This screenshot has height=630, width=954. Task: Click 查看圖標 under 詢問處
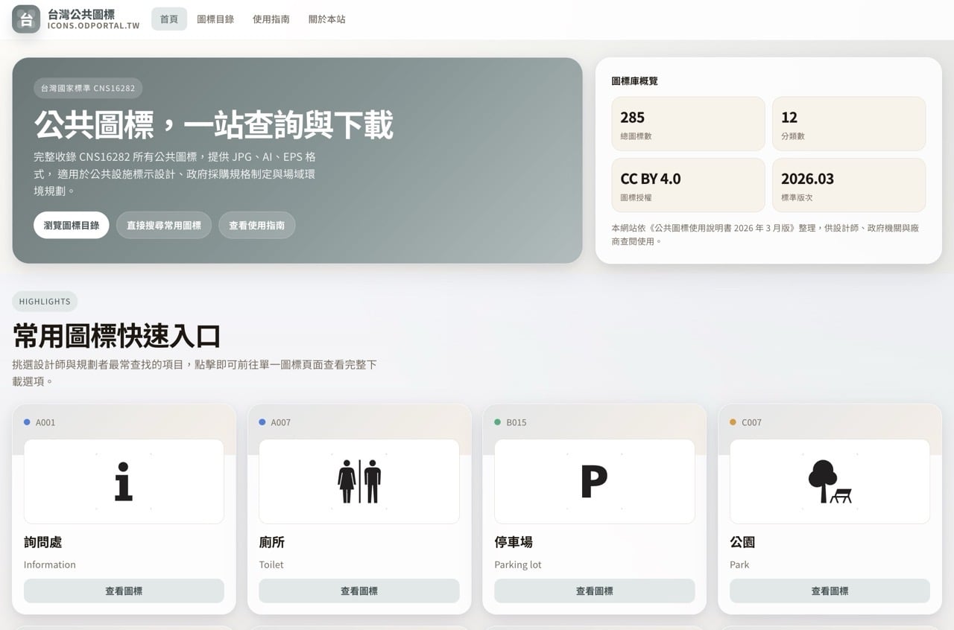pos(124,591)
